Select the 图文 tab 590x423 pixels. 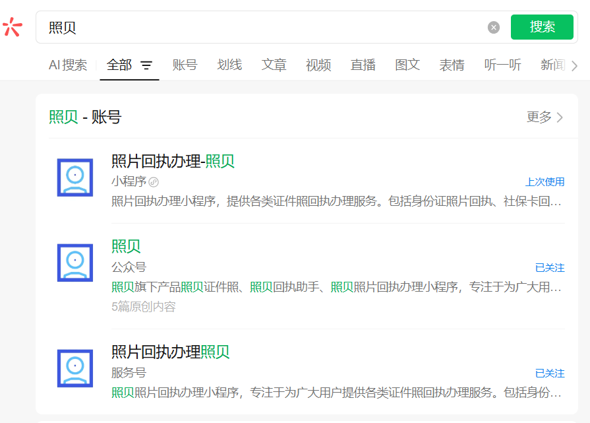click(407, 65)
